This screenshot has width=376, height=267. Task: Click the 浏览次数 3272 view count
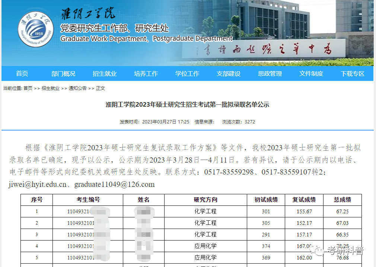click(239, 122)
